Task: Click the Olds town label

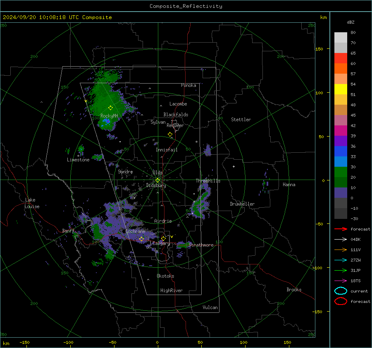Action: pos(157,173)
